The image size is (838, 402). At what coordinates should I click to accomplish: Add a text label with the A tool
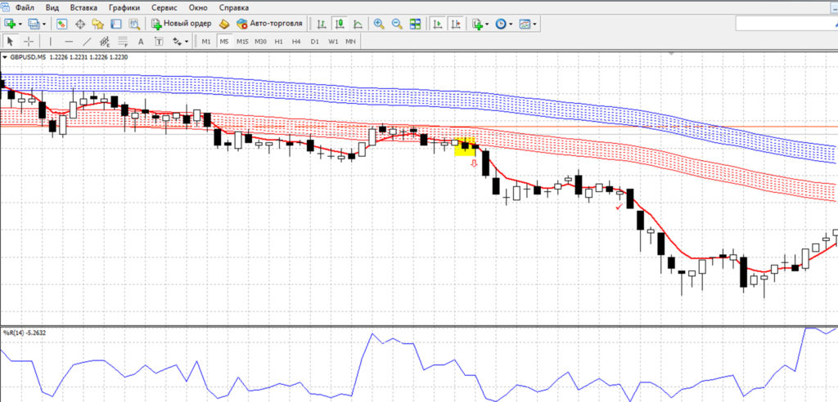[x=141, y=42]
